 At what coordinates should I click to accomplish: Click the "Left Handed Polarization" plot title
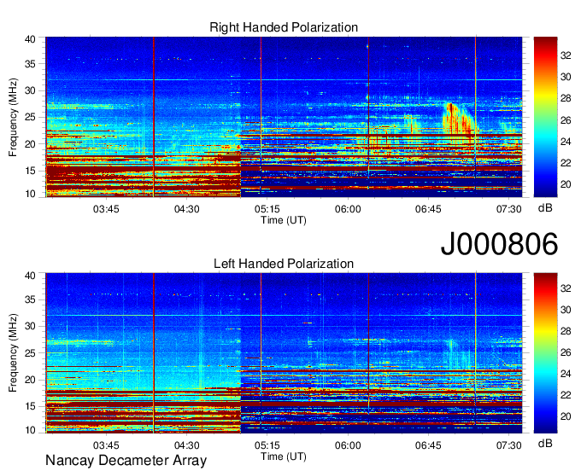[284, 264]
